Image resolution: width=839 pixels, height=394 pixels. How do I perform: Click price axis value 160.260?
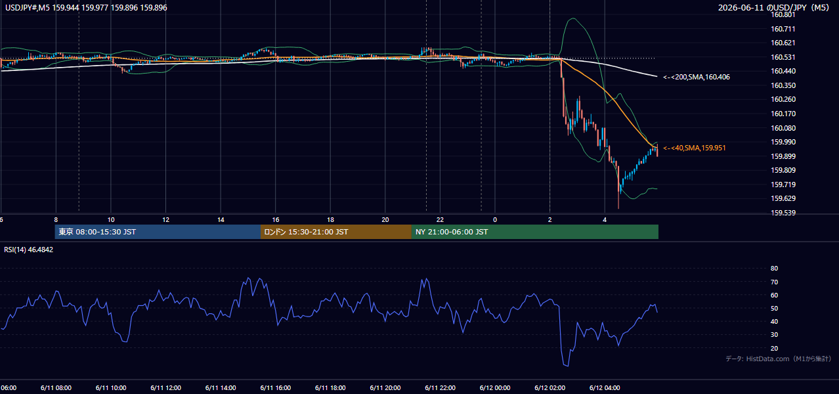click(x=783, y=100)
